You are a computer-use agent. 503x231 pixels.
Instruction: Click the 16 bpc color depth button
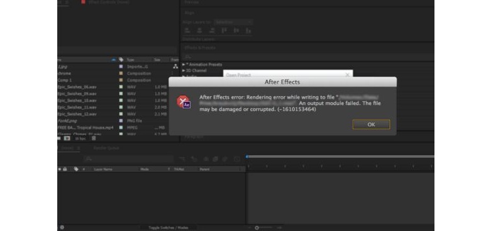tap(80, 138)
